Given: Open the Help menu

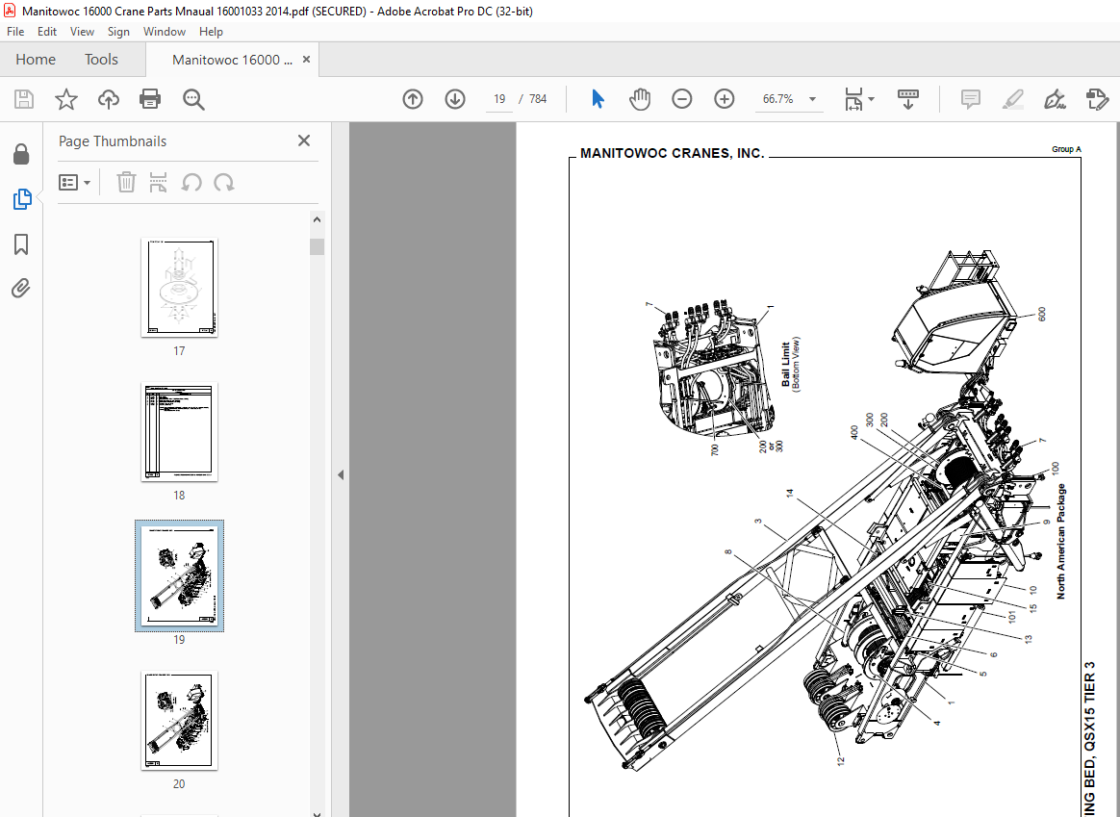Looking at the screenshot, I should pos(211,32).
